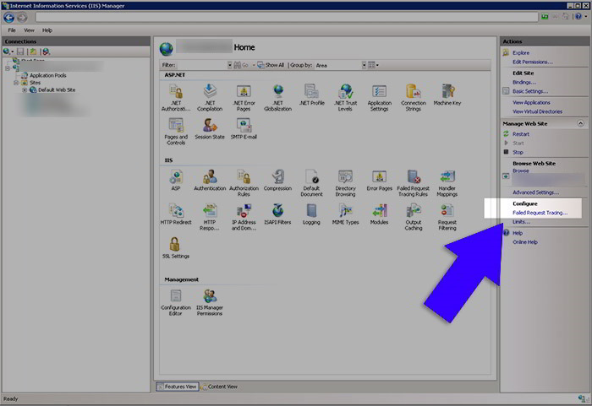Open the View menu
This screenshot has width=592, height=406.
29,30
